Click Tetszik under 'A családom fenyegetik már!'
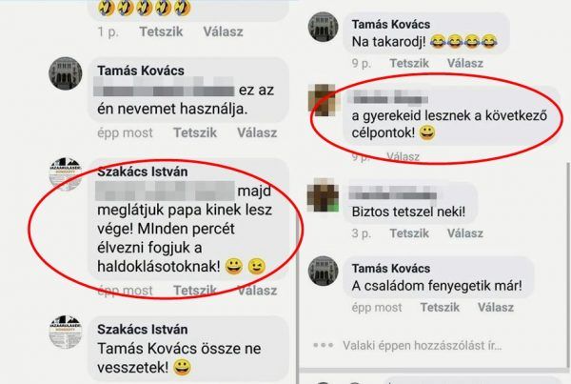The image size is (571, 384). pyautogui.click(x=440, y=308)
